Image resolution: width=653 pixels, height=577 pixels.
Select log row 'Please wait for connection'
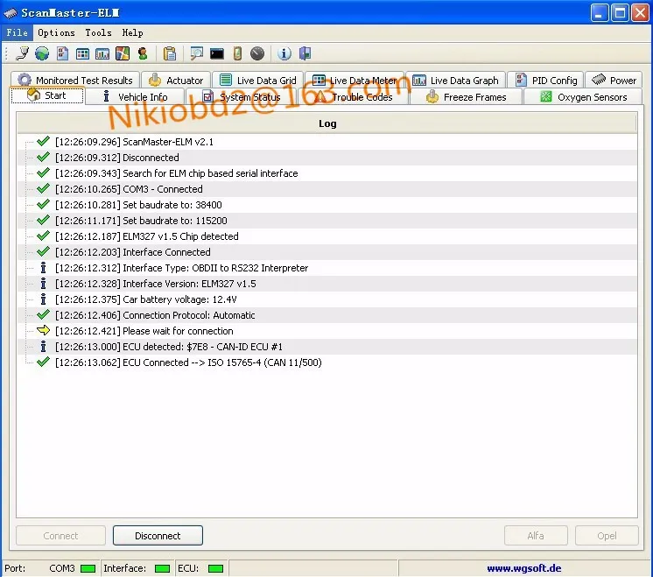pyautogui.click(x=327, y=331)
